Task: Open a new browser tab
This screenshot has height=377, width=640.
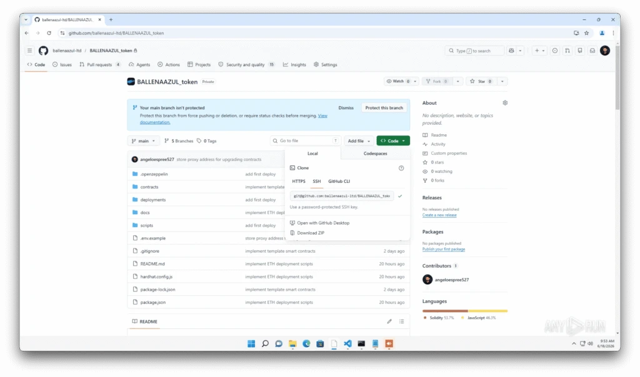Action: click(x=111, y=19)
